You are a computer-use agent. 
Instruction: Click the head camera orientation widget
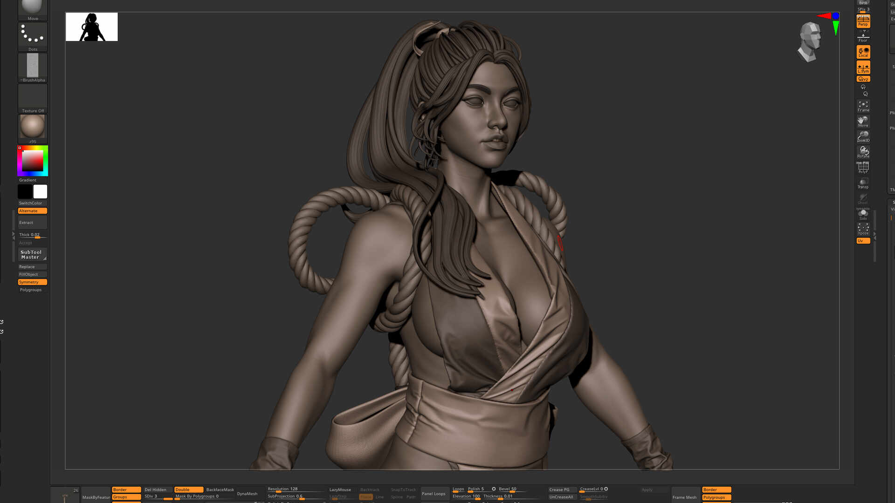click(x=810, y=41)
